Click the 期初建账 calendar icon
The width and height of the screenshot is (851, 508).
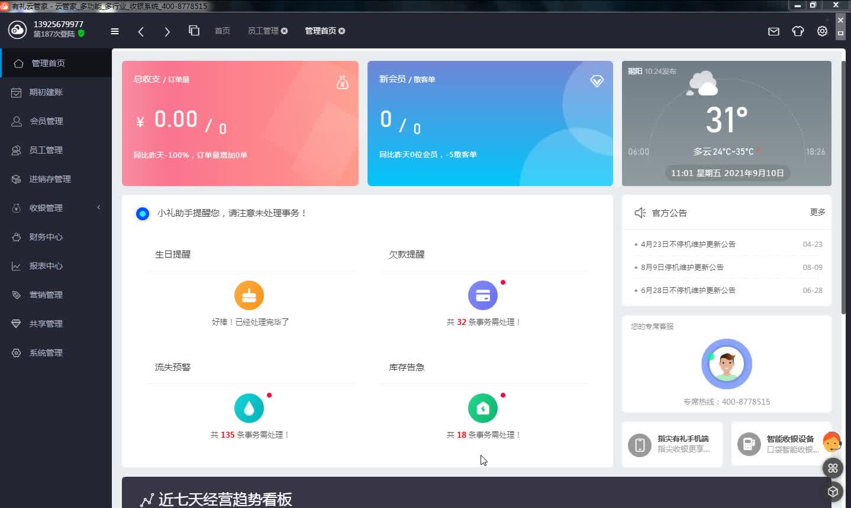tap(17, 92)
